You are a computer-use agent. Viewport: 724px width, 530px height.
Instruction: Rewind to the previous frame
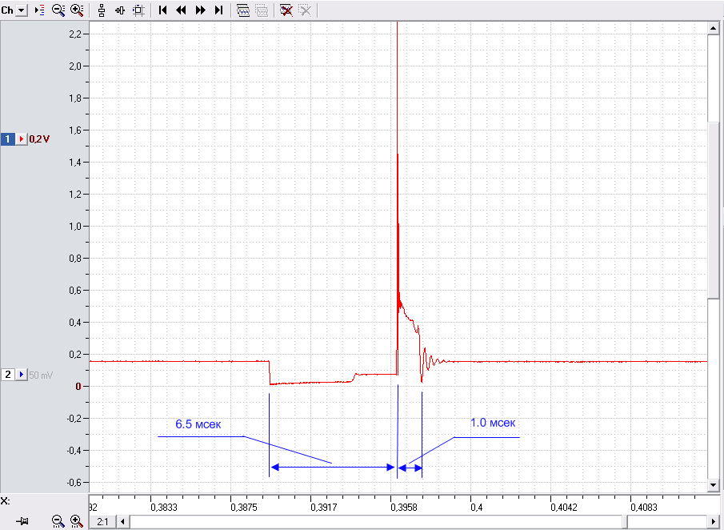[182, 10]
